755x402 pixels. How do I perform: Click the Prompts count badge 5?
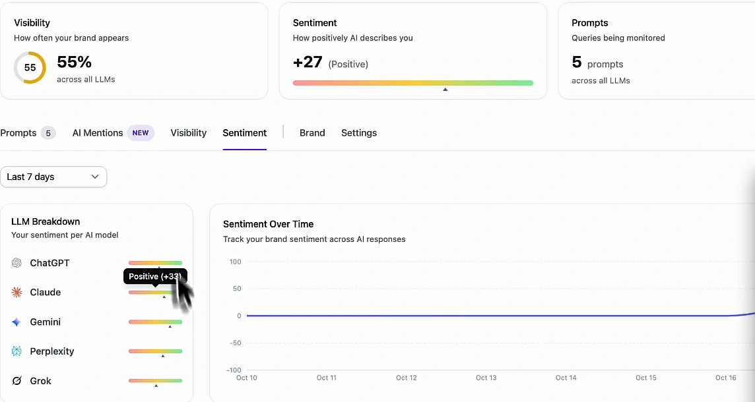coord(48,133)
